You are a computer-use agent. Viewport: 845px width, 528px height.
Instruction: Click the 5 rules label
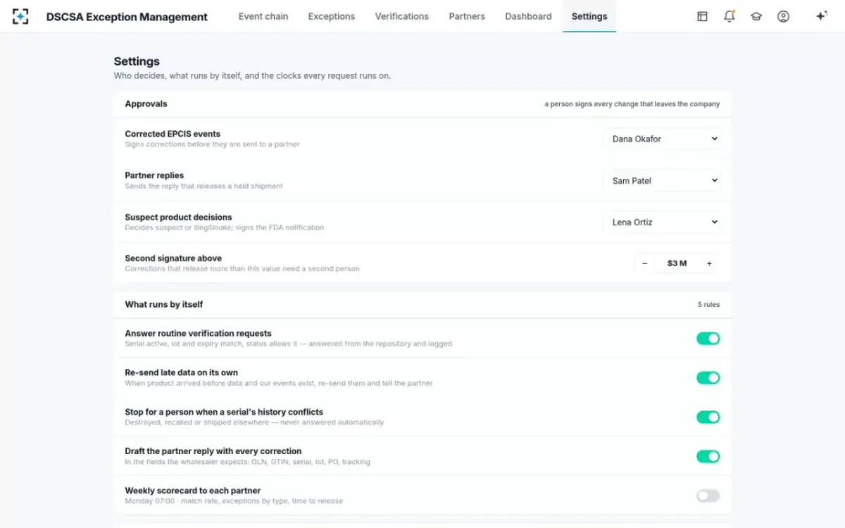(708, 305)
